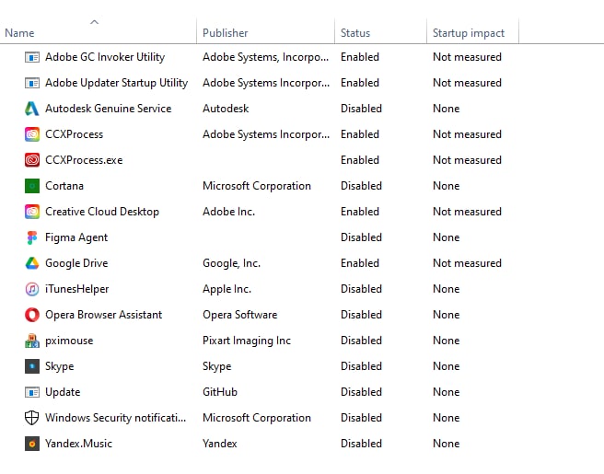Screen dimensions: 604x474
Task: Select the Autodesk Genuine Service icon
Action: (32, 109)
